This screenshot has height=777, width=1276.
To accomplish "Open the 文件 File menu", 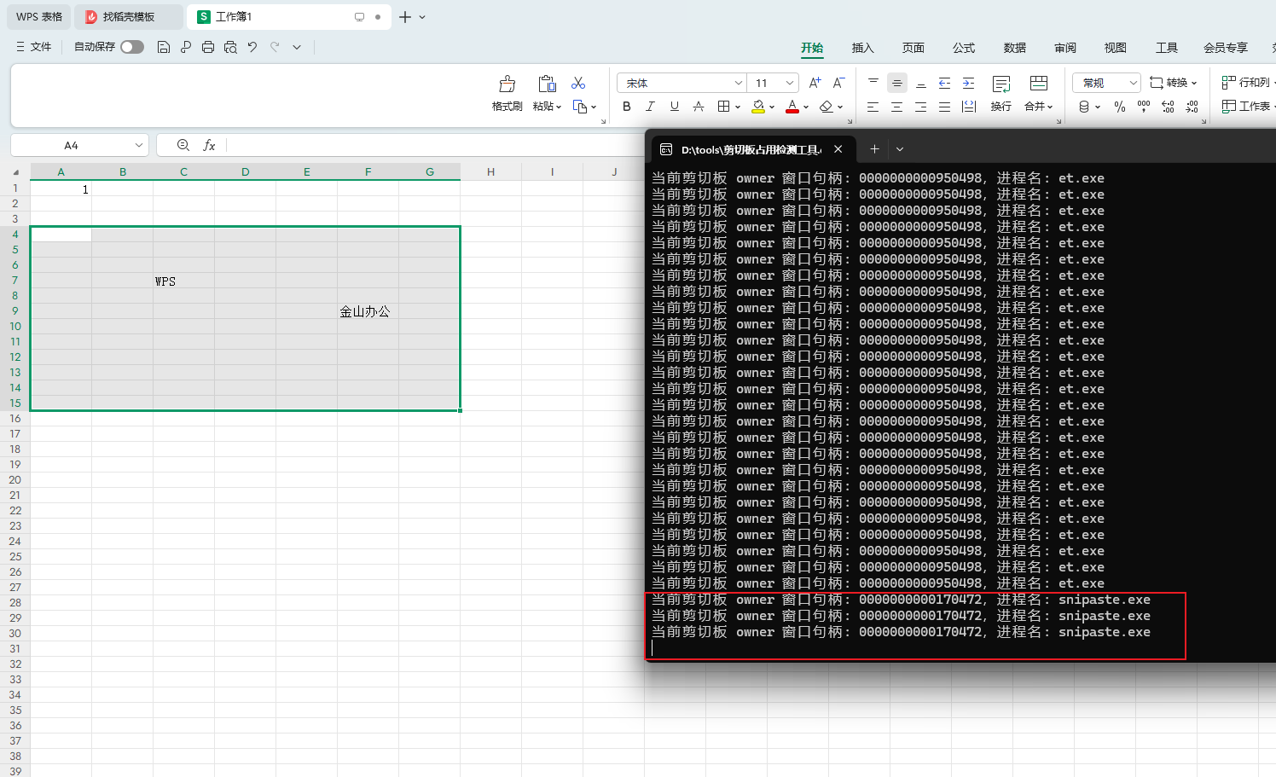I will pos(34,47).
